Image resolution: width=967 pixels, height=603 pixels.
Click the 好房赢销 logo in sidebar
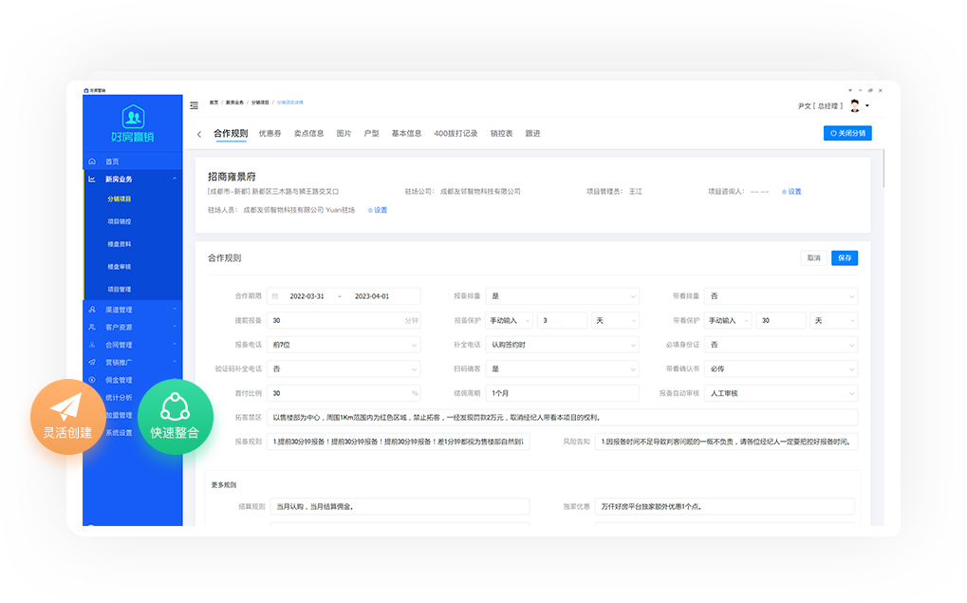click(x=133, y=123)
